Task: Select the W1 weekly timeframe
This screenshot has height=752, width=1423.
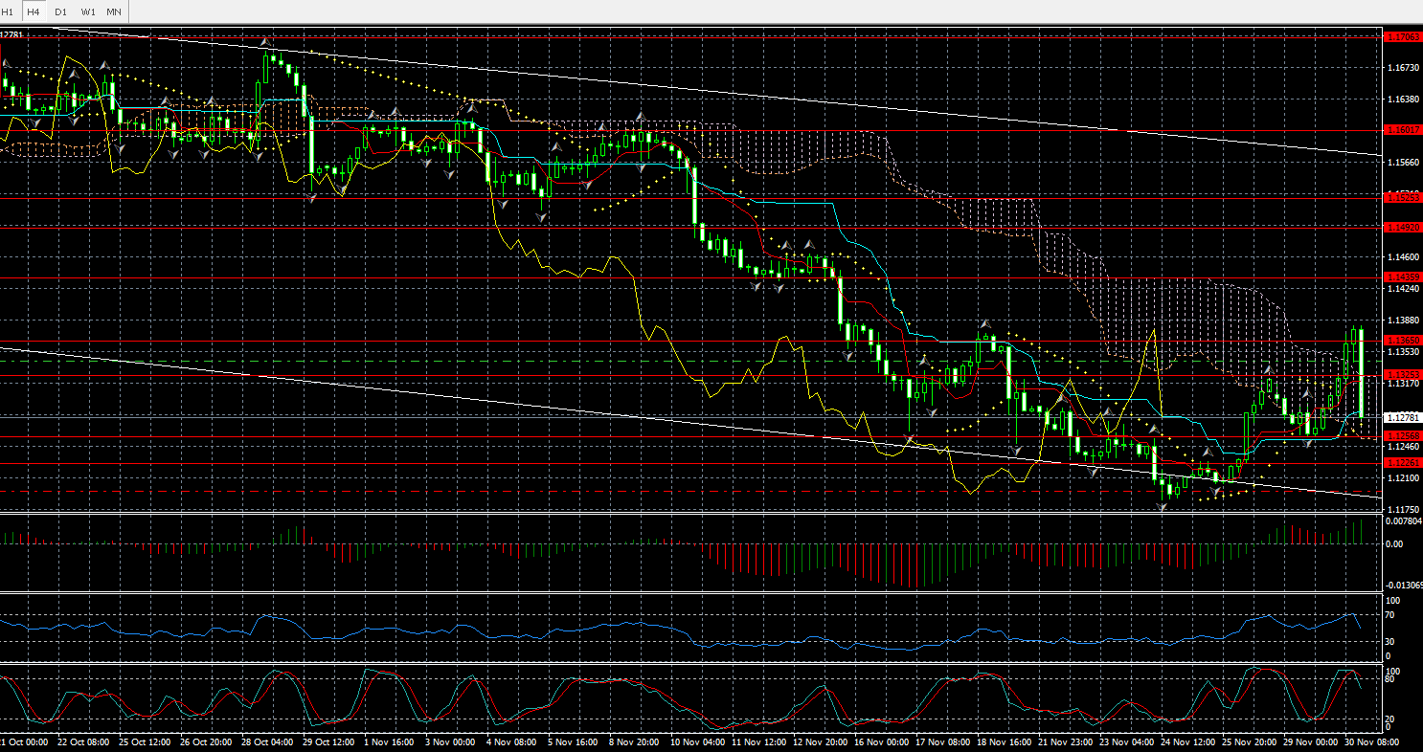Action: 88,11
